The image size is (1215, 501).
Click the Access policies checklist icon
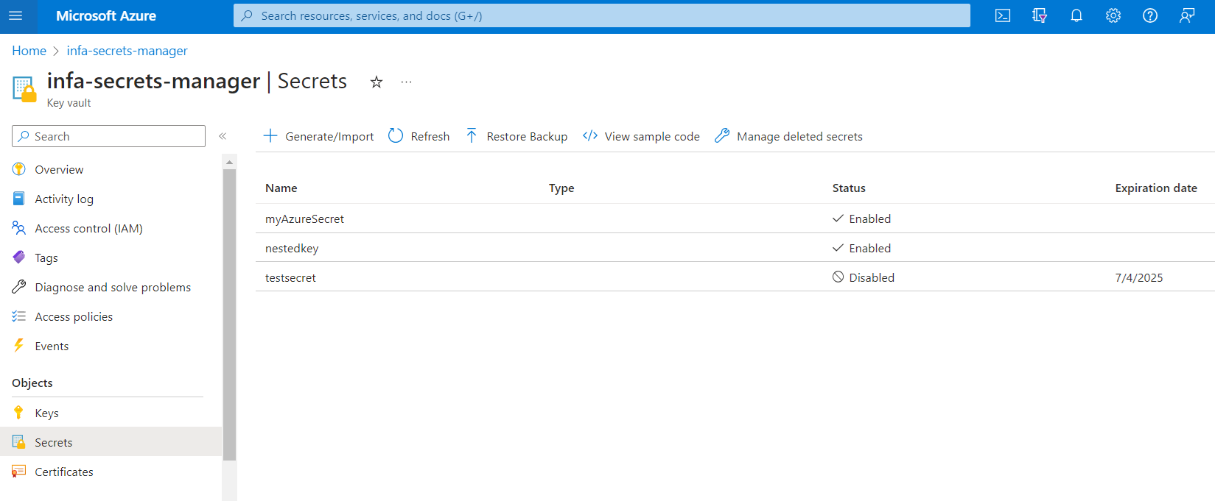19,316
